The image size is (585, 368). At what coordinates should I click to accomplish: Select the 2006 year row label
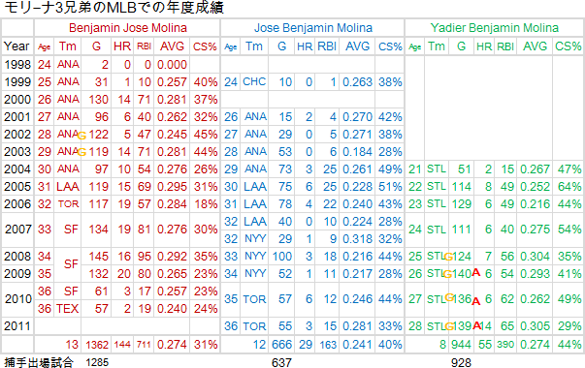[17, 204]
